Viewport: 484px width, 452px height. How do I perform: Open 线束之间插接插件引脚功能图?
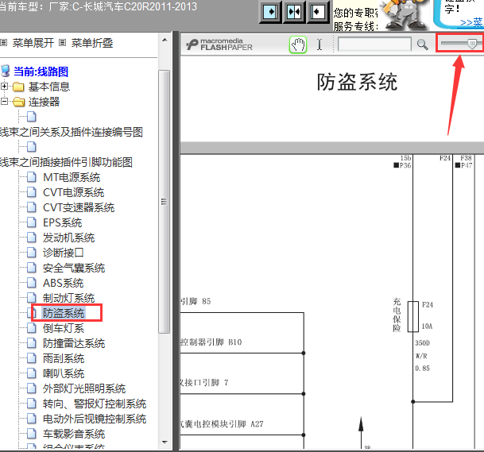(x=66, y=162)
